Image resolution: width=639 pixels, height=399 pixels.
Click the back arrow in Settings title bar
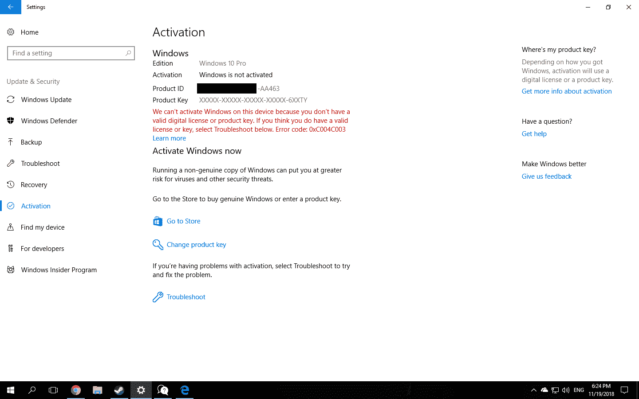point(10,7)
